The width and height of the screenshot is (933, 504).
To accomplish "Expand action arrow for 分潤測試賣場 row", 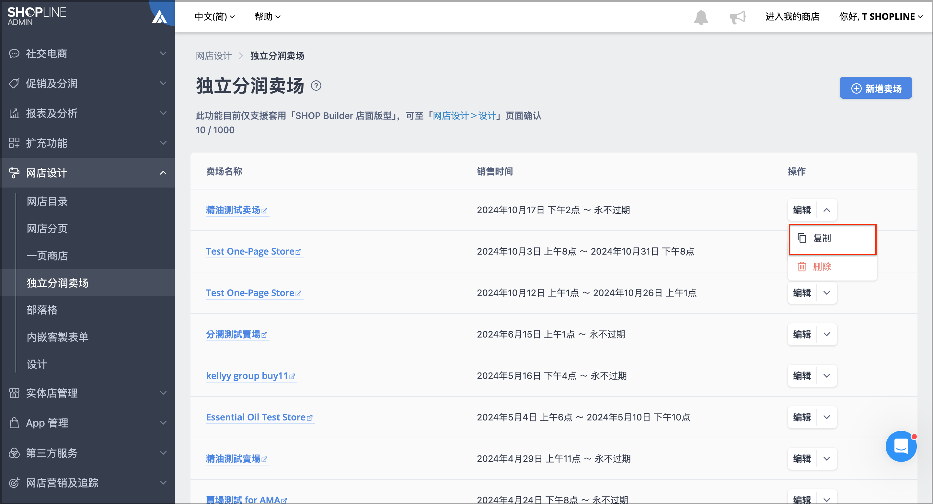I will [x=826, y=334].
